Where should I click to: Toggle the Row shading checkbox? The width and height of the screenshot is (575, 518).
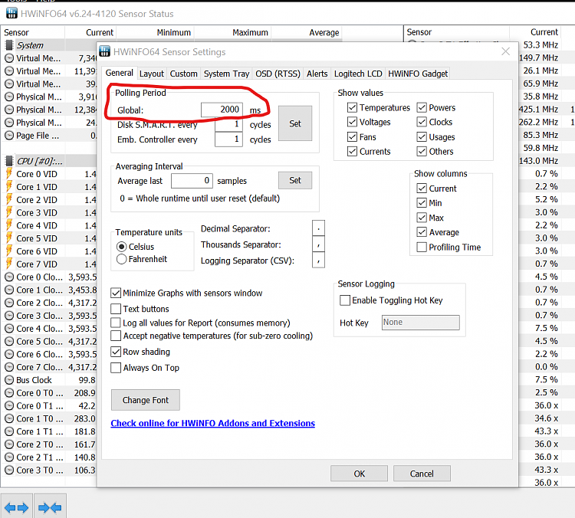(x=116, y=352)
